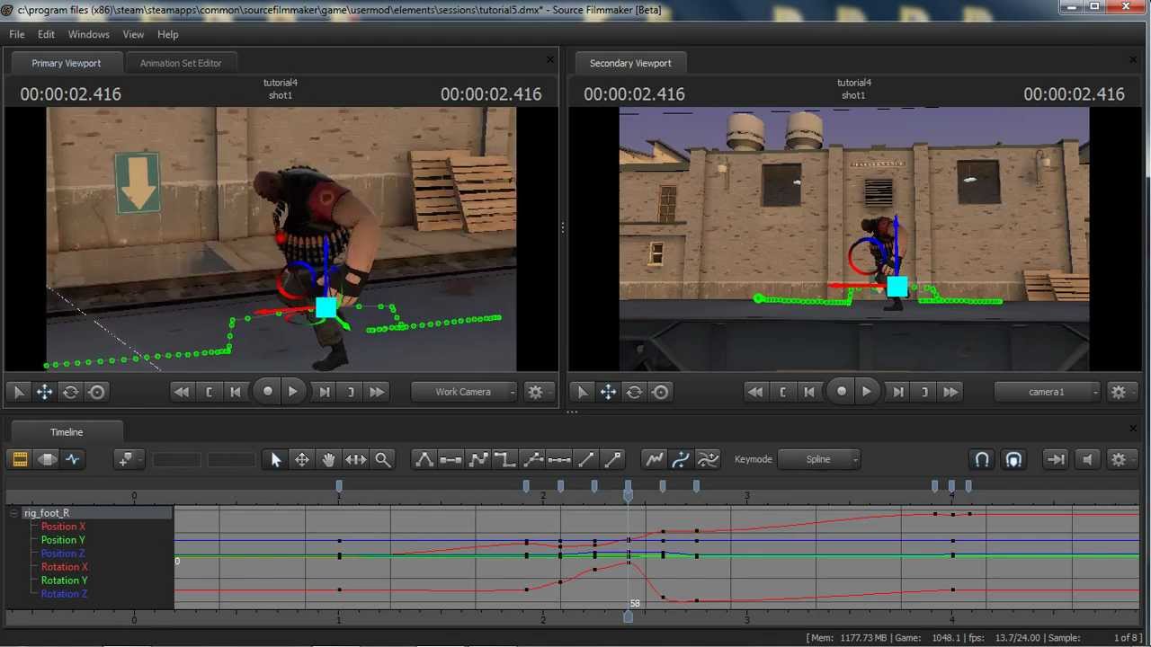
Task: Play the shot in Secondary Viewport
Action: (866, 392)
